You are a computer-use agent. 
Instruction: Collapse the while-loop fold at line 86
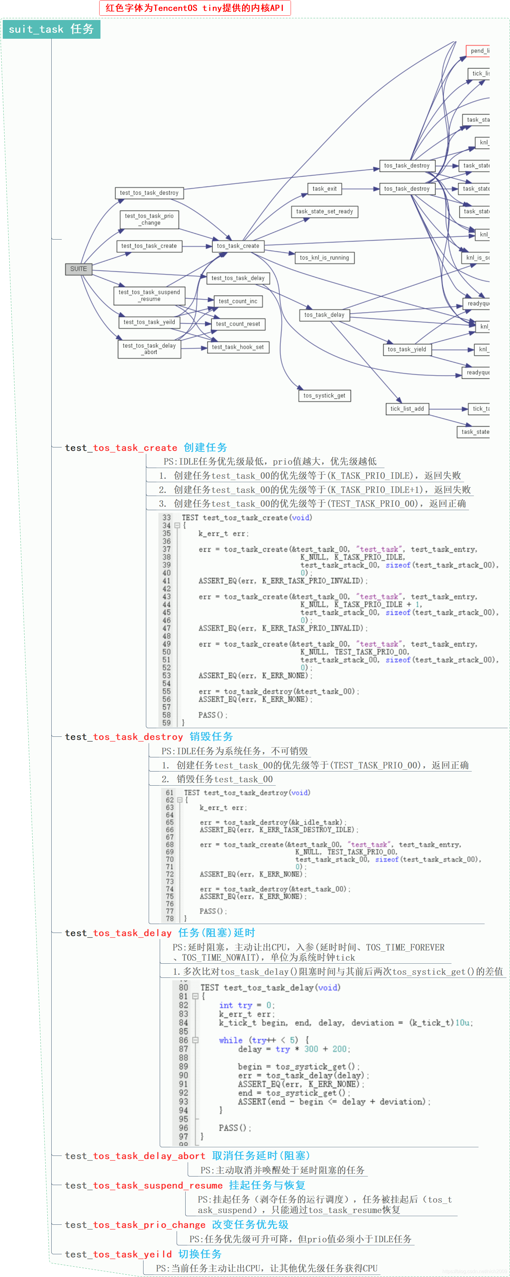pos(195,1041)
